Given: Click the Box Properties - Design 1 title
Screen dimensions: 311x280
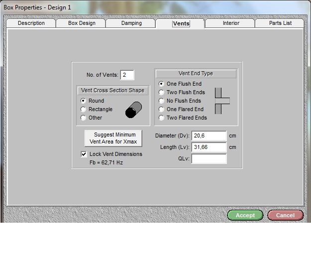Looking at the screenshot, I should coord(37,7).
